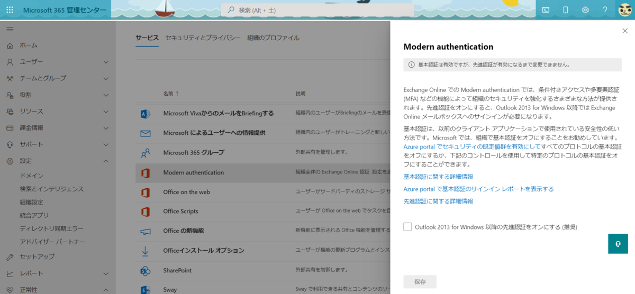Click the 保存 save button

[420, 282]
